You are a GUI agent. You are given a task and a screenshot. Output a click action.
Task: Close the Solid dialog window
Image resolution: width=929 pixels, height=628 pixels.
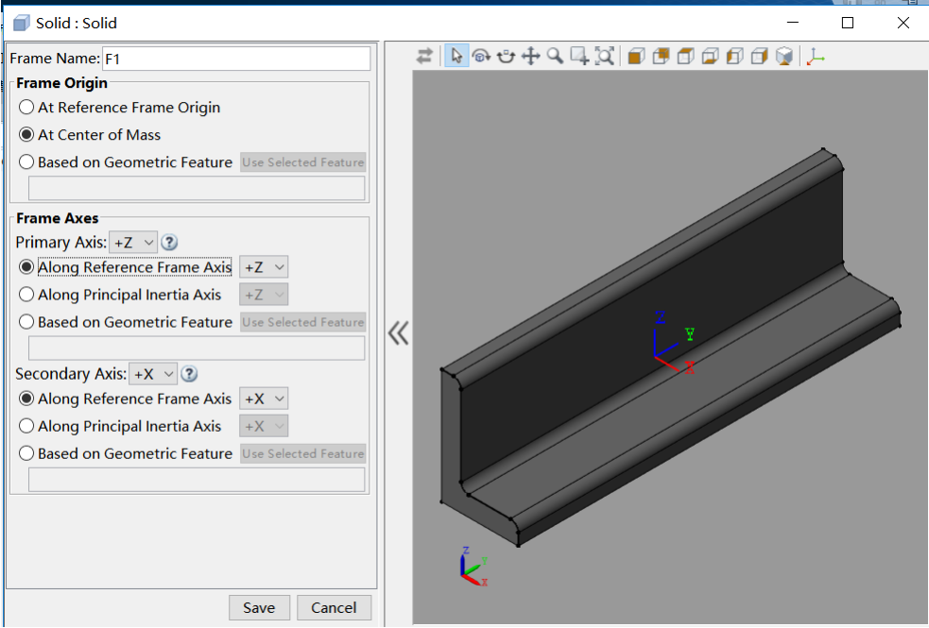coord(903,23)
